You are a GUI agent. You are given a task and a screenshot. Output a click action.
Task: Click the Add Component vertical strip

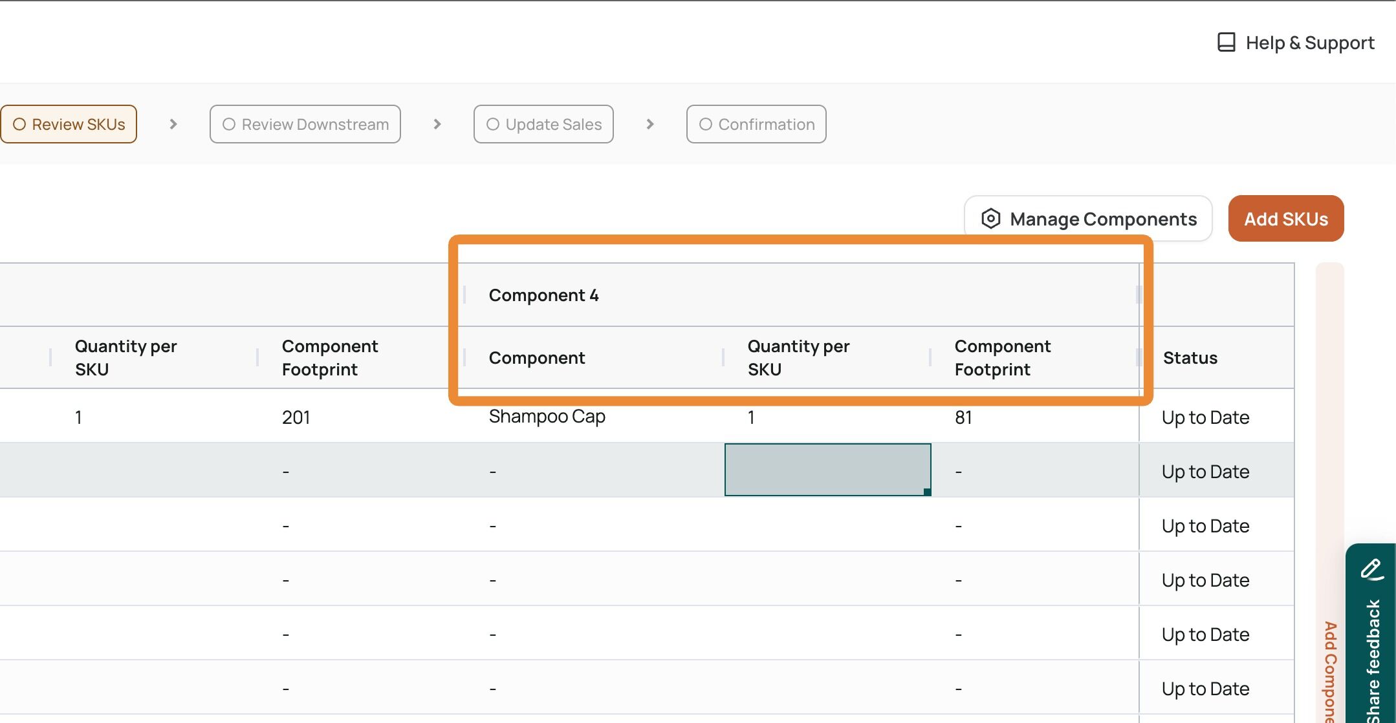[x=1329, y=492]
